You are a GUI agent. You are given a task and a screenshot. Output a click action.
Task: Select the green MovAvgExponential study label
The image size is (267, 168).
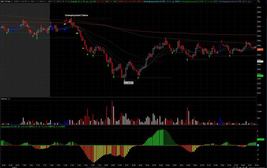200,2
